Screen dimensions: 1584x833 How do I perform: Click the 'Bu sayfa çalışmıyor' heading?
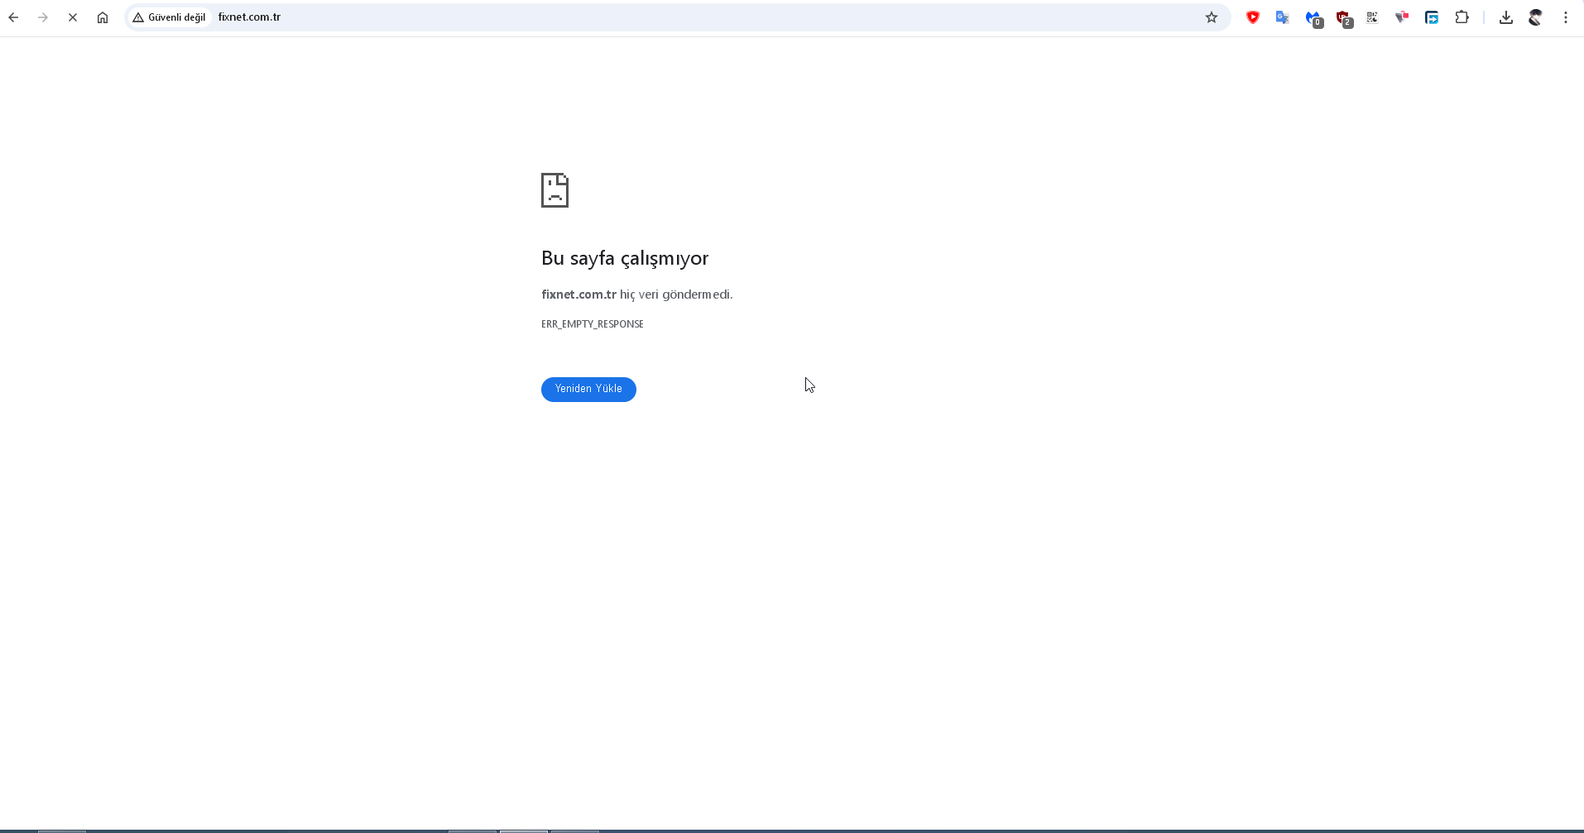click(x=625, y=258)
